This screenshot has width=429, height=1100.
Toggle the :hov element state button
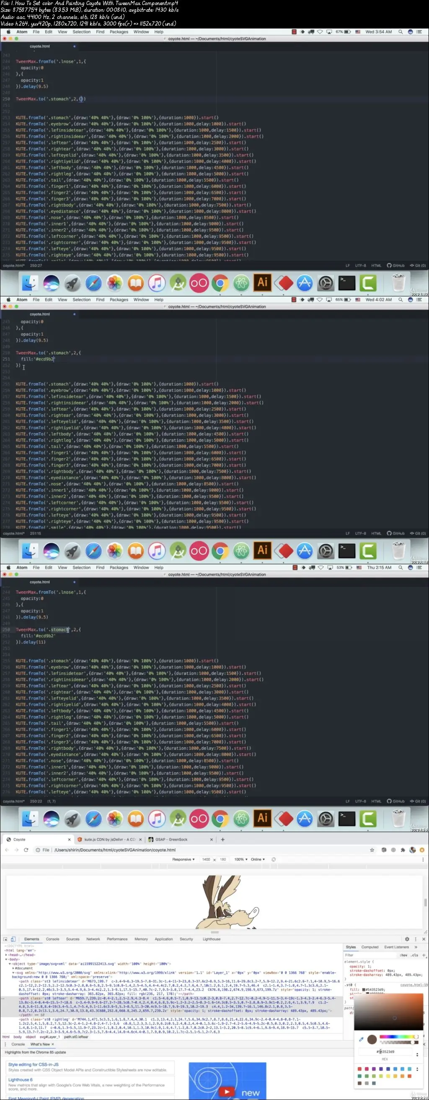pyautogui.click(x=403, y=955)
